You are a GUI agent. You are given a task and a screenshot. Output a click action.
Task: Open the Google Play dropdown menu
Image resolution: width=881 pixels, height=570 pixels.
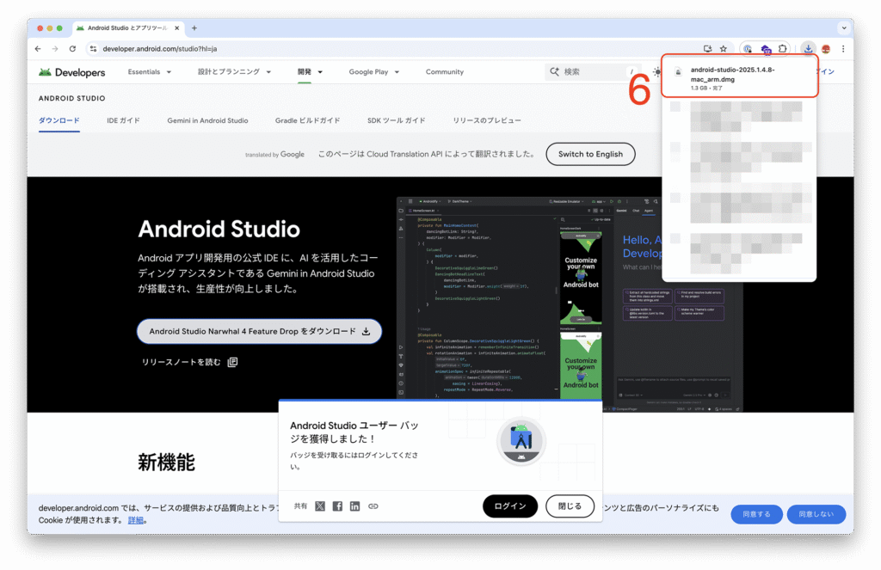click(x=373, y=72)
